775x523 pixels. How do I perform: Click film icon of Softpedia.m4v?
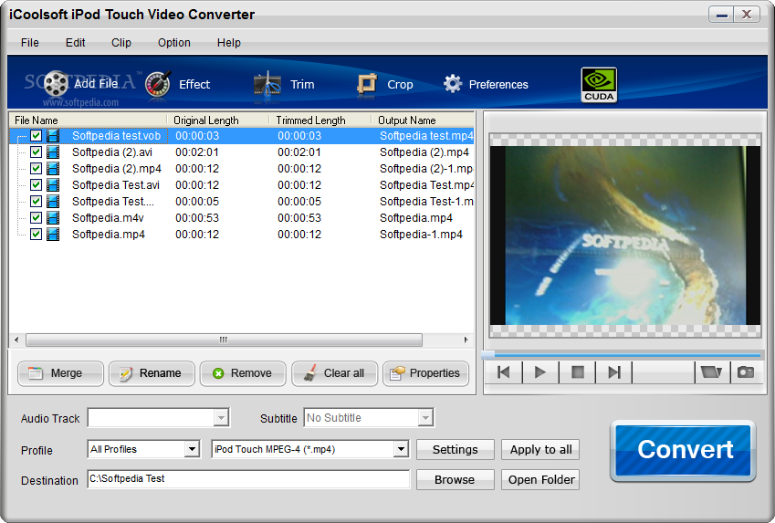(x=53, y=217)
